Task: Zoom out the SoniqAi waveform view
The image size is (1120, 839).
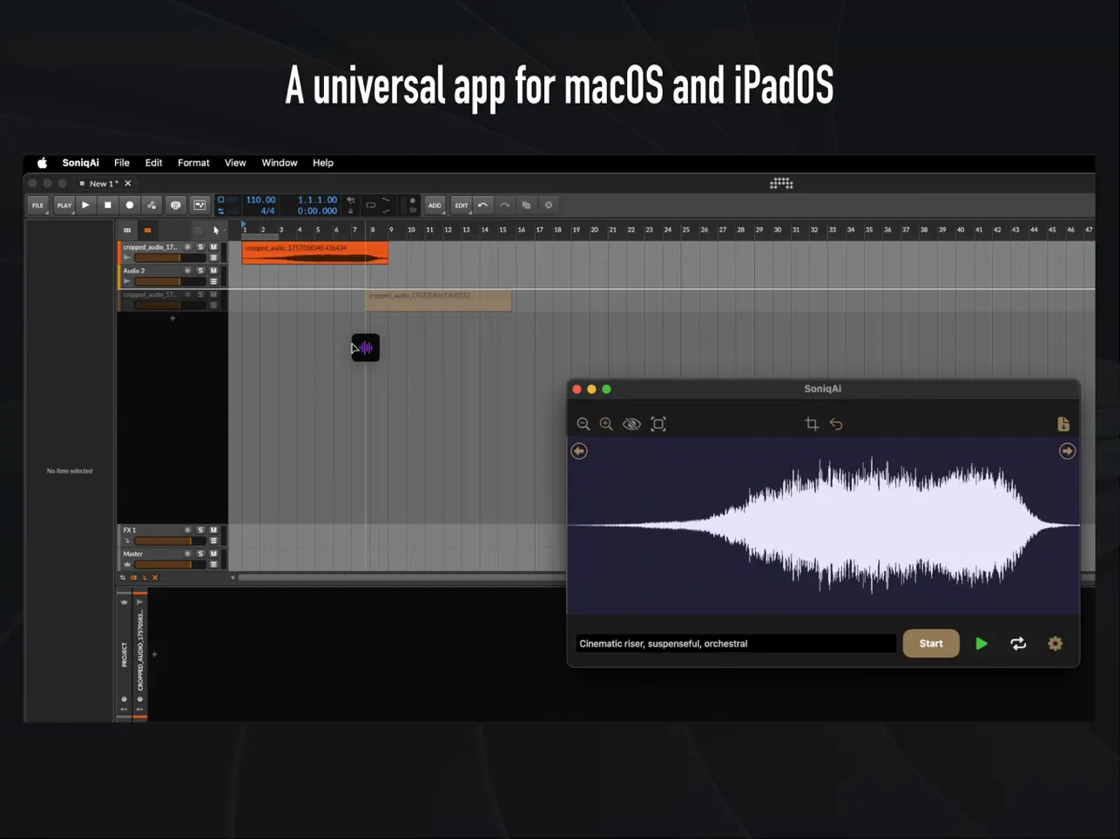Action: (x=584, y=424)
